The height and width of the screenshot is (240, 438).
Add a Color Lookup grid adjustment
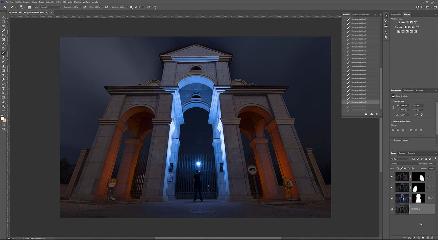coord(417,27)
